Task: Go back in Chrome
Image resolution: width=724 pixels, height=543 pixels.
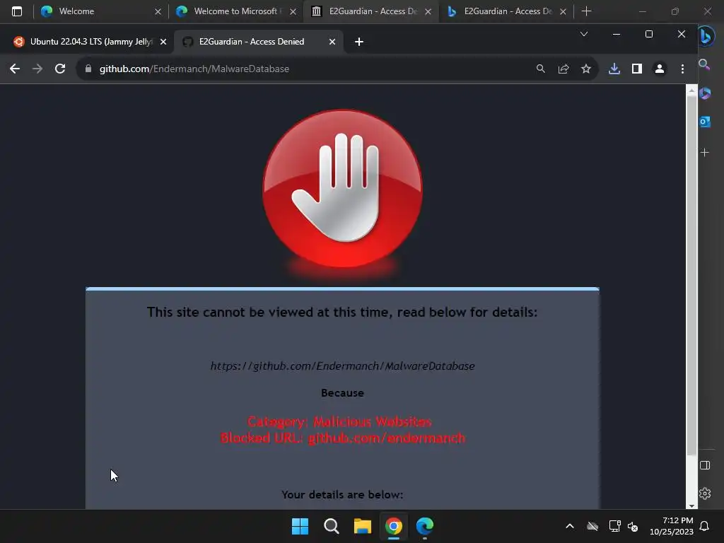Action: [x=15, y=69]
